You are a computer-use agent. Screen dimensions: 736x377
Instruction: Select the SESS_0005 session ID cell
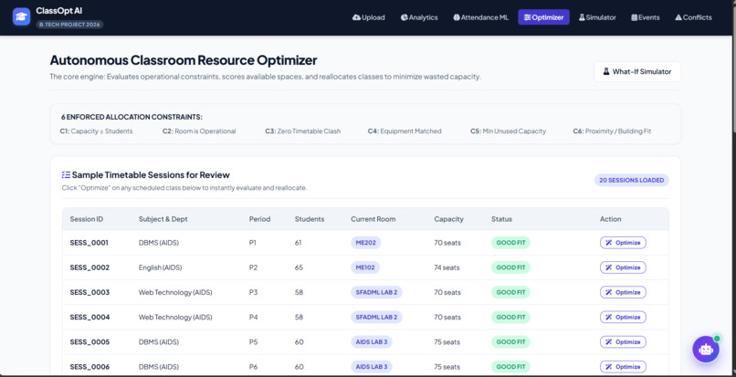[x=89, y=341]
